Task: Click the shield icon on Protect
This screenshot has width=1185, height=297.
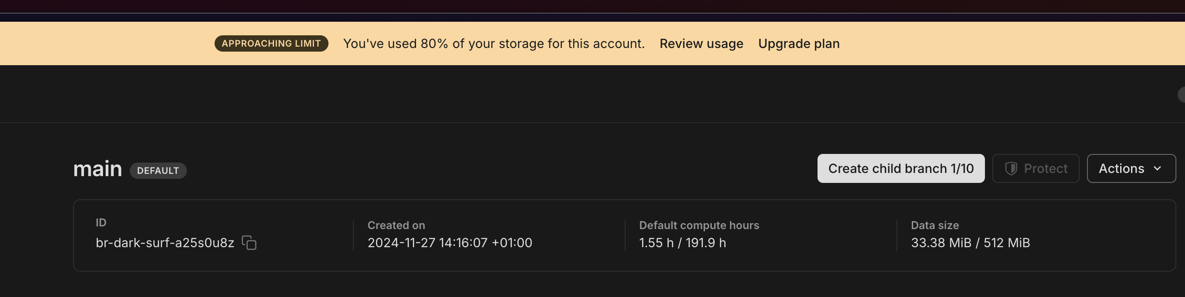Action: [1011, 168]
